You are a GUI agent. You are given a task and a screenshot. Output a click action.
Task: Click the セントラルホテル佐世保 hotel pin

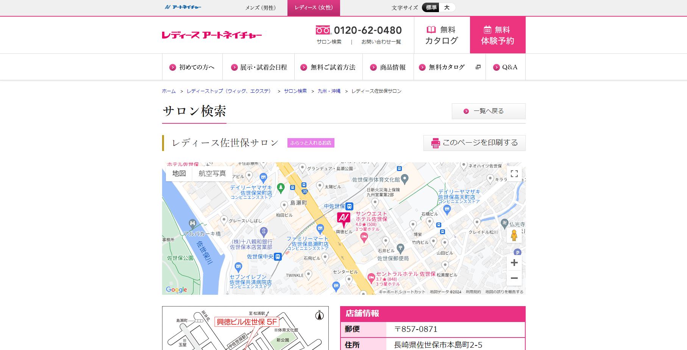pos(371,278)
